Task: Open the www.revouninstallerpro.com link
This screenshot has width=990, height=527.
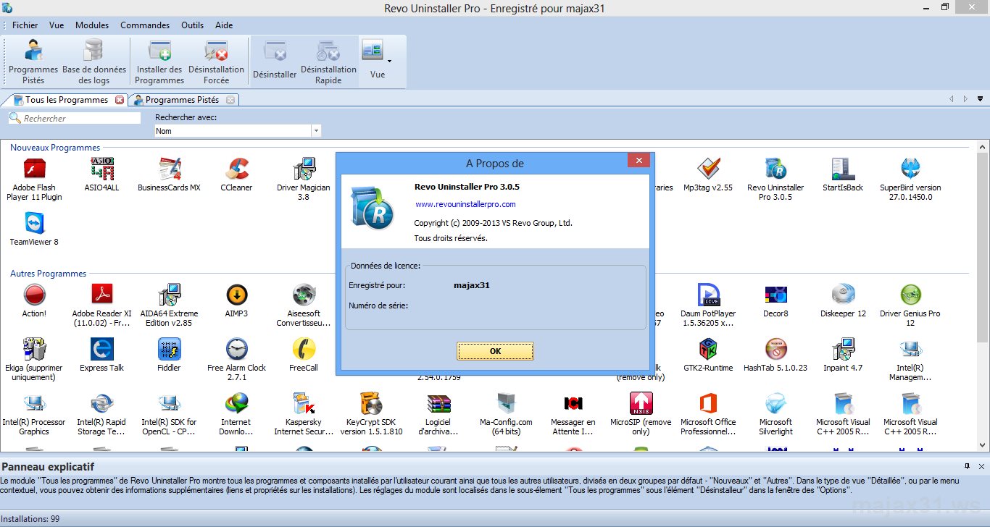Action: coord(465,205)
